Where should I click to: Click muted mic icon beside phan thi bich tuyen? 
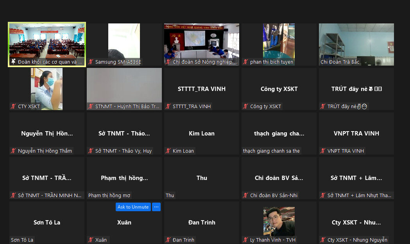tap(245, 62)
